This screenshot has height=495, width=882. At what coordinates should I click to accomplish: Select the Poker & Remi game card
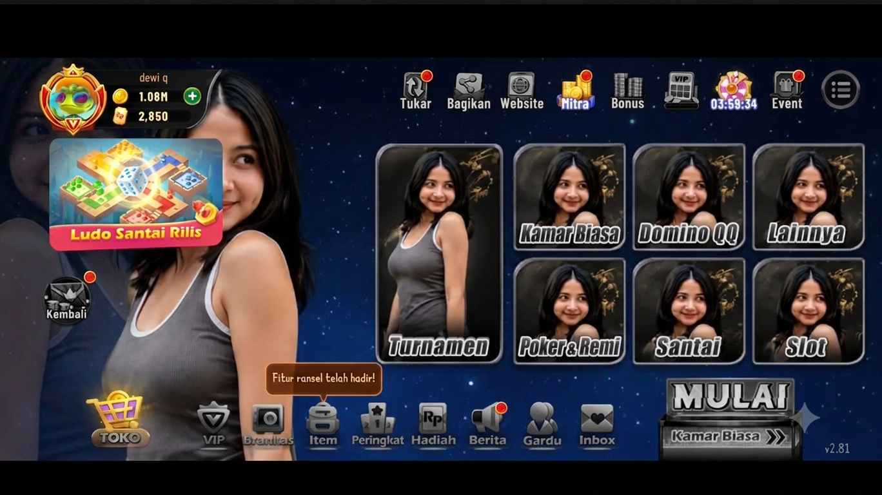tap(569, 311)
